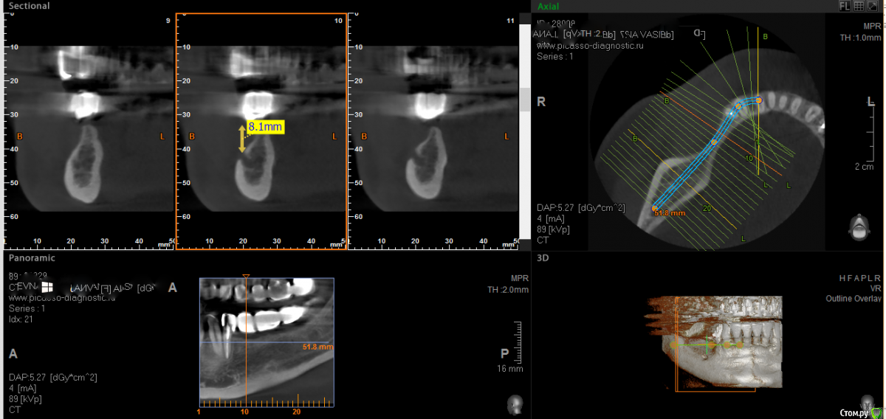The image size is (886, 419).
Task: Open the grid layout icon in Axial header
Action: click(859, 6)
